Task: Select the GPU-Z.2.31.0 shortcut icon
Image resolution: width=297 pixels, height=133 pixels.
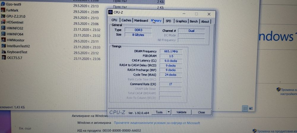Action: pos(3,16)
